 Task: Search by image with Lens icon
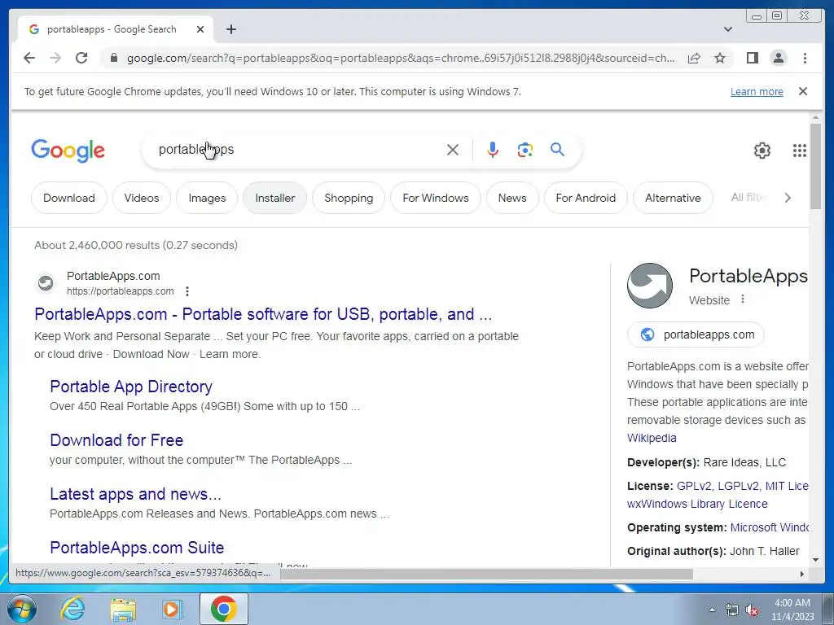point(525,150)
